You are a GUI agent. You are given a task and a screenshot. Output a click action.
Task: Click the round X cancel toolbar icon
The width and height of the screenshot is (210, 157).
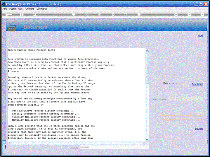tap(202, 14)
